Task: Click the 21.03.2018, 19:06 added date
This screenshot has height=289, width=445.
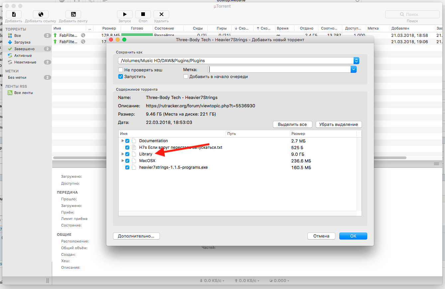Action: (409, 42)
